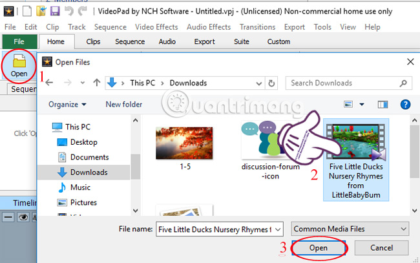
Task: Click the green File ribbon tab
Action: coord(19,41)
